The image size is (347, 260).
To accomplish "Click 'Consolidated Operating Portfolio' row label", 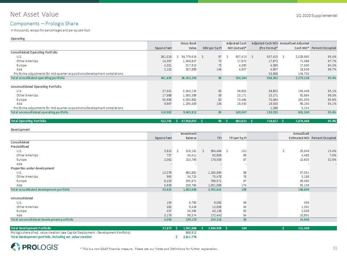I will [34, 52].
